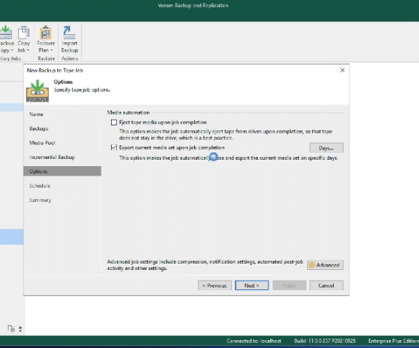The width and height of the screenshot is (419, 348).
Task: Click the Enterprise Plus Edition status text
Action: (393, 341)
